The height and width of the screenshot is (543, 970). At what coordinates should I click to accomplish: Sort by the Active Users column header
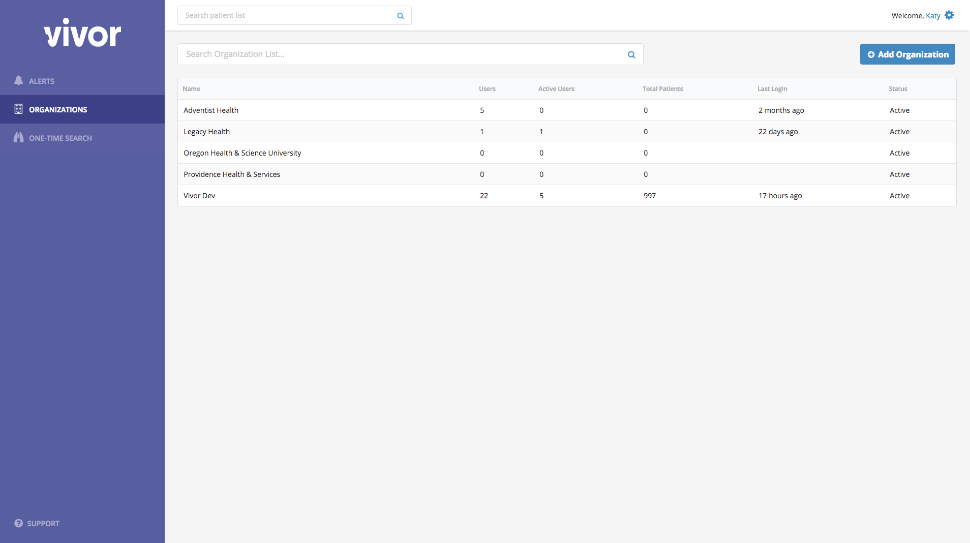point(556,88)
